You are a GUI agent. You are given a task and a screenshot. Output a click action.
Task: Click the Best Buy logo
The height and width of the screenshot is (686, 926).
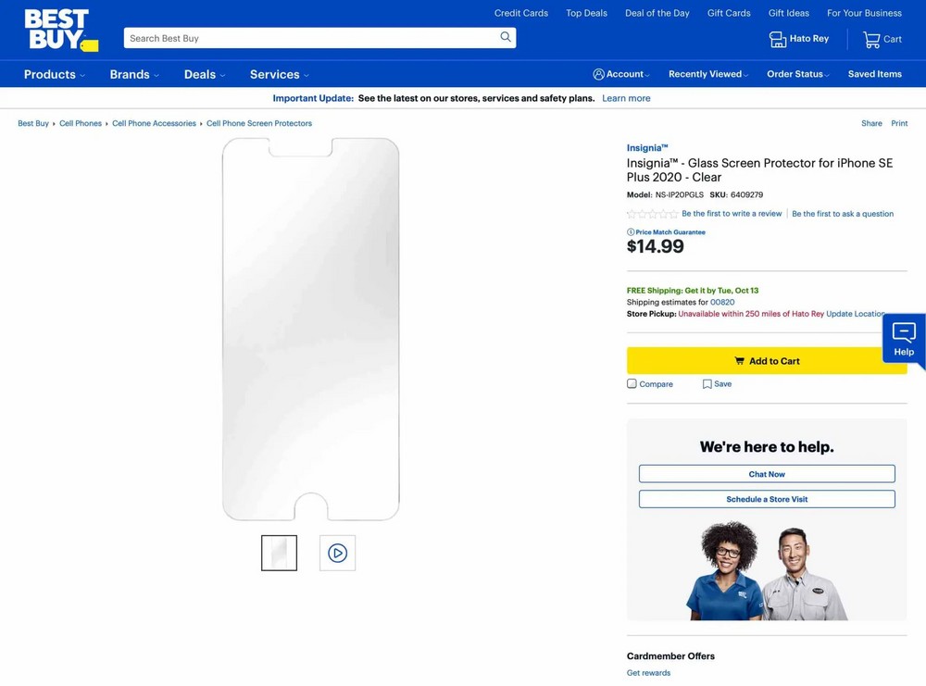coord(59,30)
